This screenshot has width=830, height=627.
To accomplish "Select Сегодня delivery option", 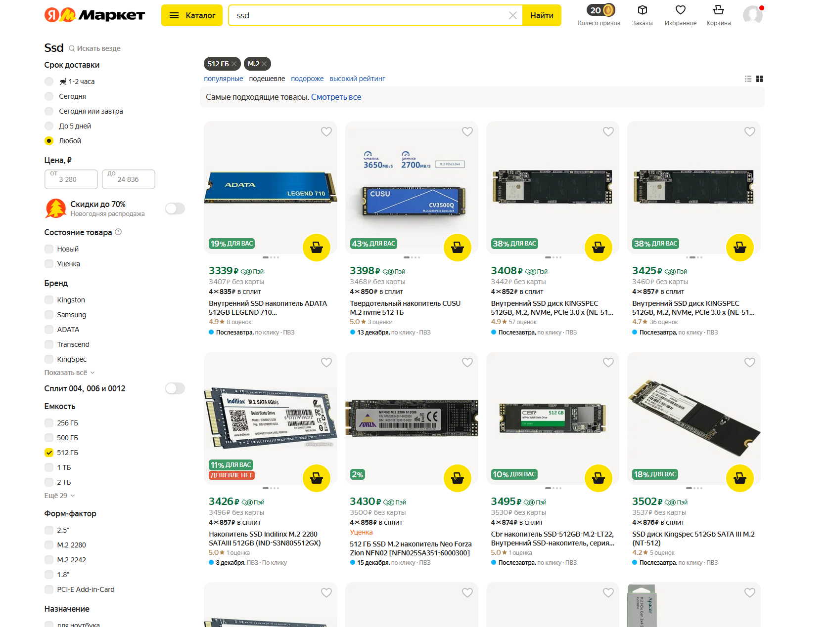I will point(49,96).
